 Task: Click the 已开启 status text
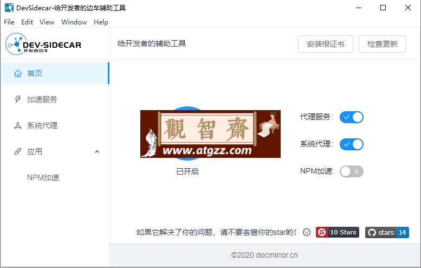[x=187, y=171]
